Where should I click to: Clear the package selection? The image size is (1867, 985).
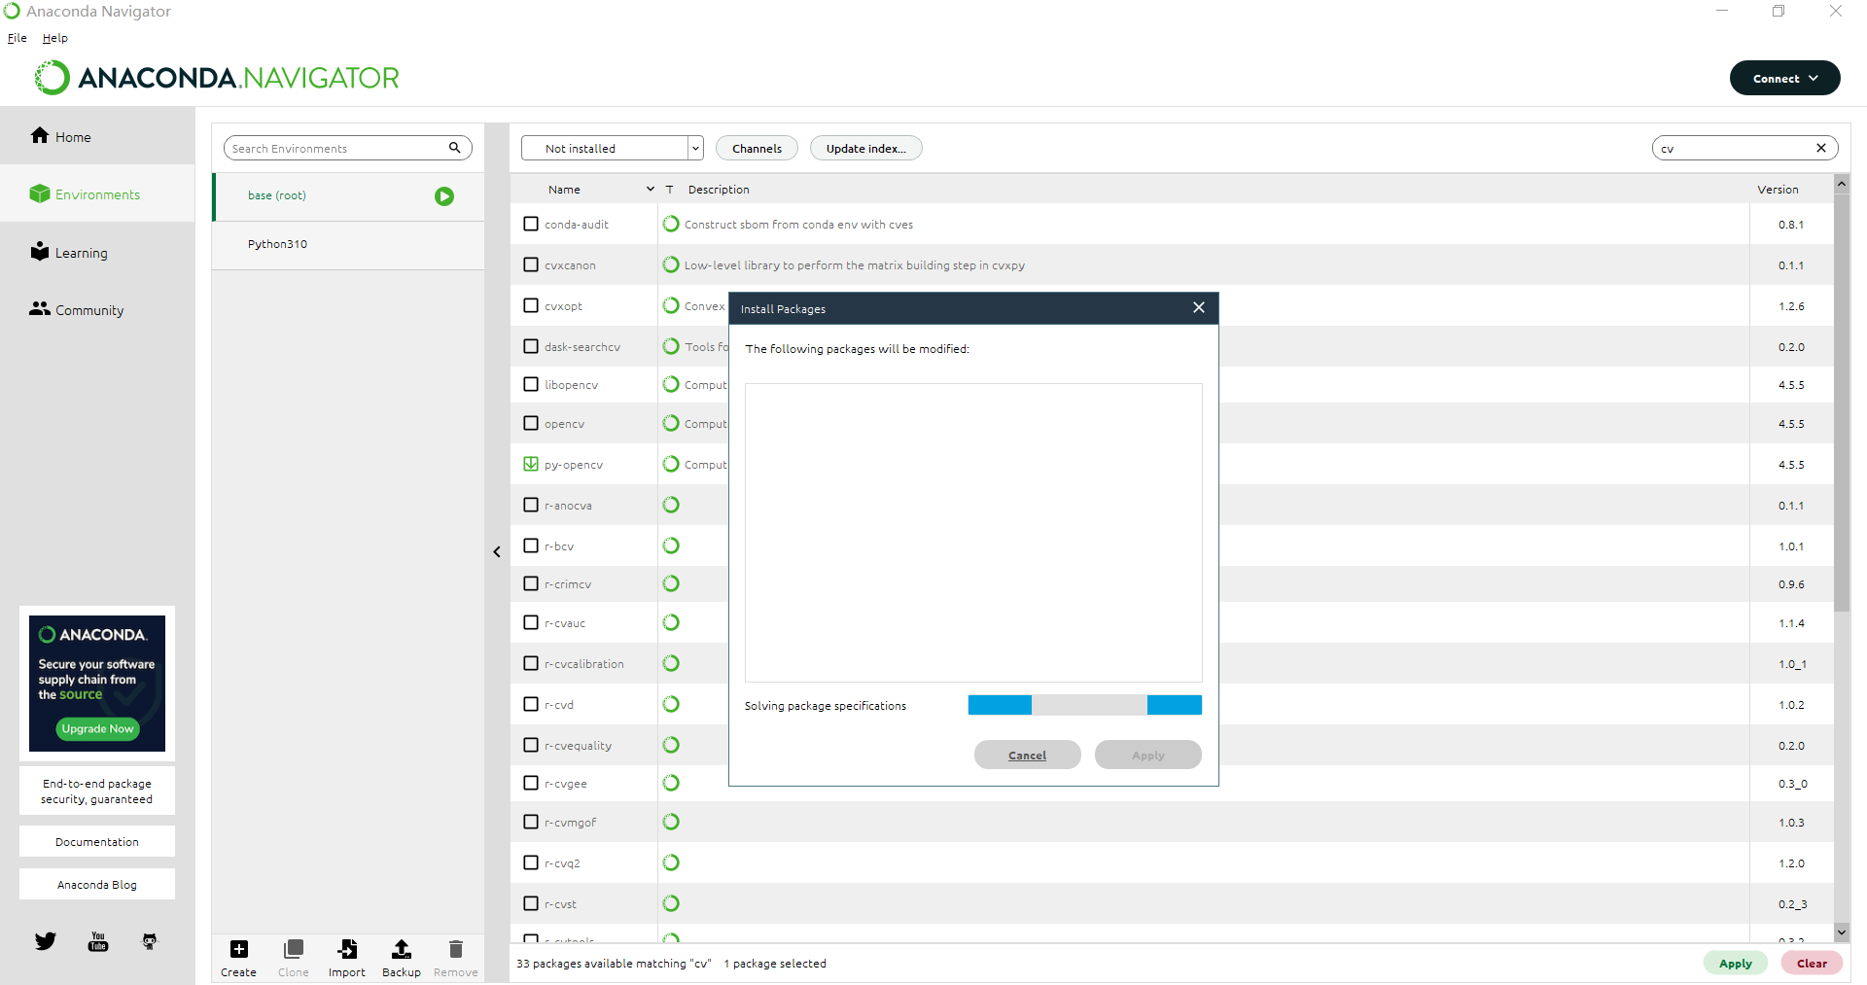click(1812, 963)
